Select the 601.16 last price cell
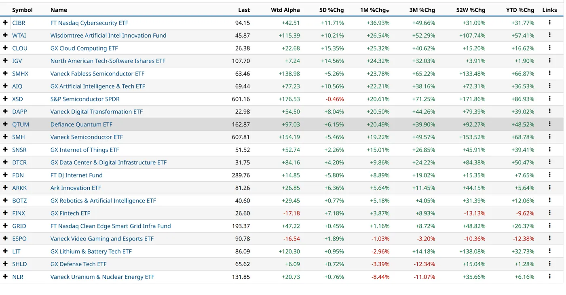Viewport: 566px width, 295px height. pyautogui.click(x=241, y=99)
